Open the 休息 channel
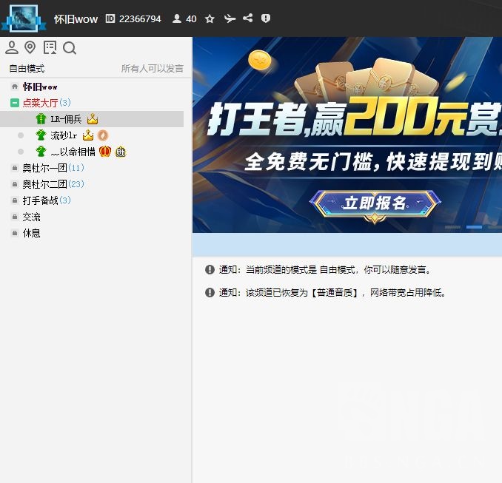 (31, 233)
